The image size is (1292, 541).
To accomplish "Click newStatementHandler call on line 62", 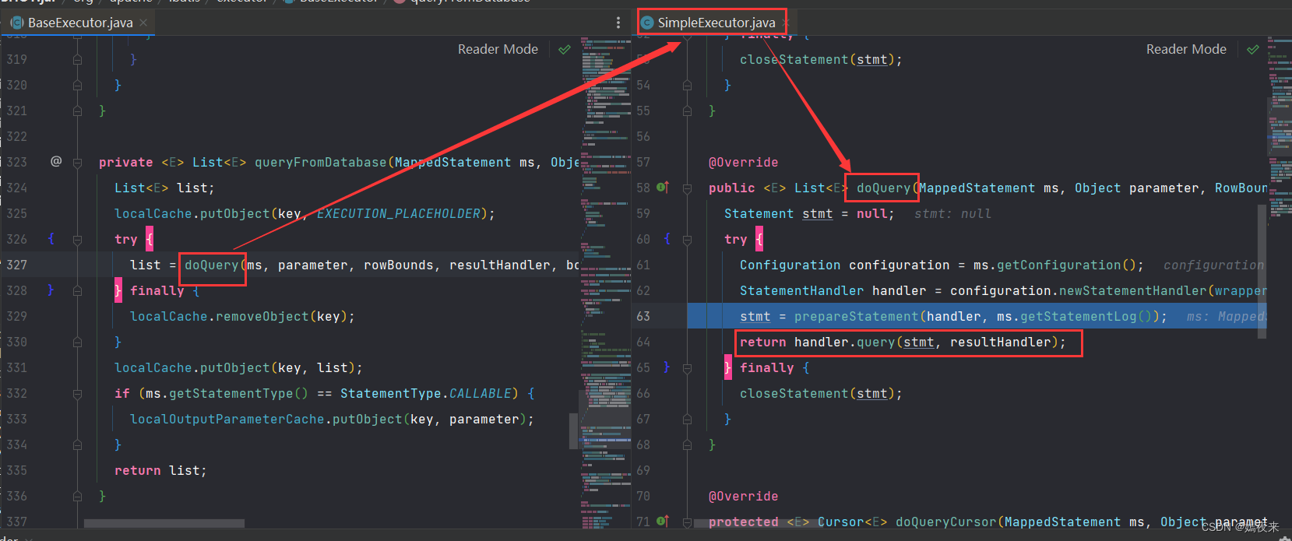I will click(1132, 290).
